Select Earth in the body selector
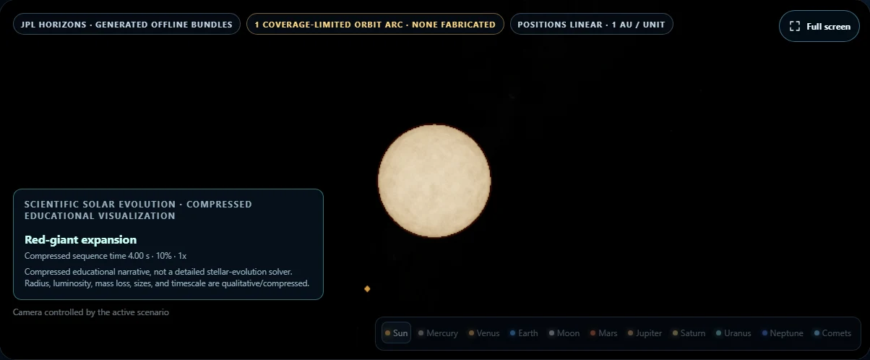Screen dimensions: 870x360 [524, 333]
